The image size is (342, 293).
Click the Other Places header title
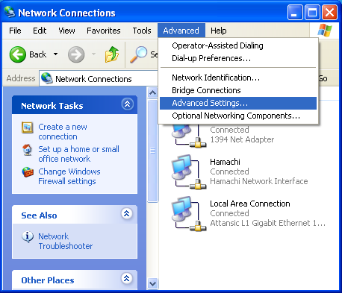coord(48,280)
